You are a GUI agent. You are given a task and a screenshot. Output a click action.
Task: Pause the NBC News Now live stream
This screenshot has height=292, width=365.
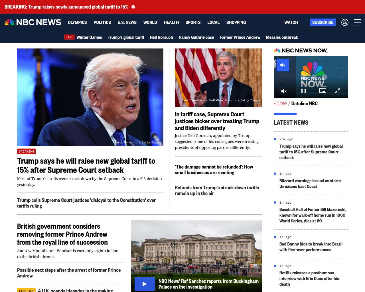point(303,91)
